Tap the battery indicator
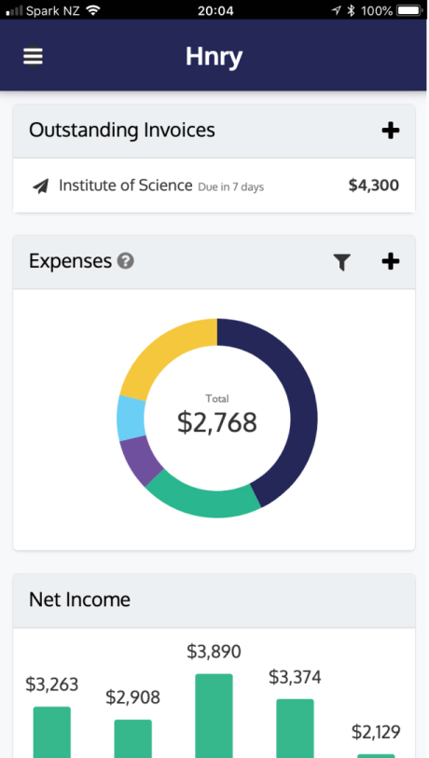Image resolution: width=429 pixels, height=758 pixels. click(x=410, y=10)
